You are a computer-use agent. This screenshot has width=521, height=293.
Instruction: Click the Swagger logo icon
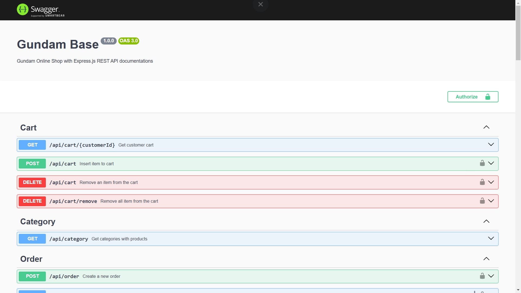pyautogui.click(x=23, y=9)
